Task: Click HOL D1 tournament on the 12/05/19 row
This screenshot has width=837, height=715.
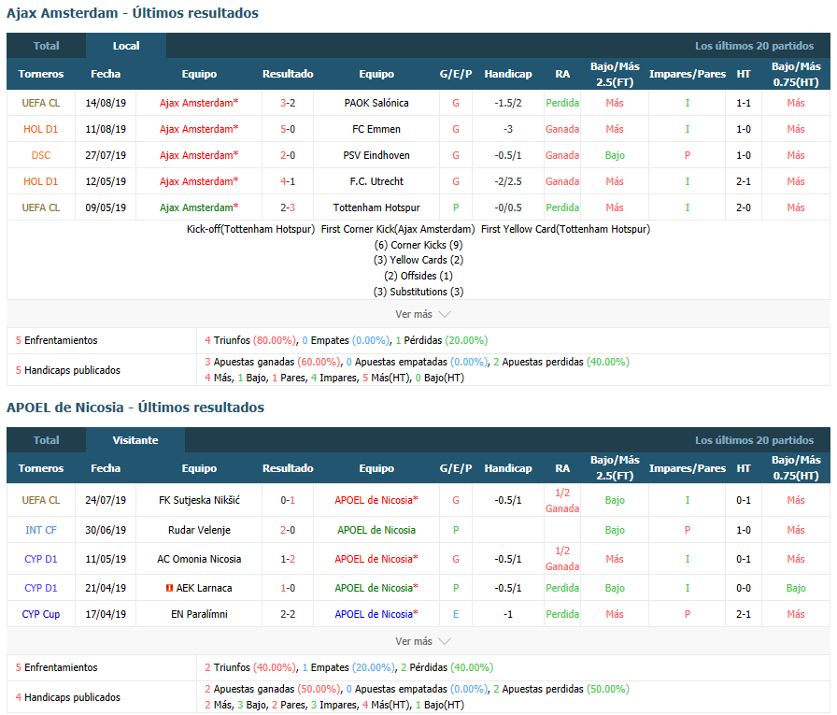Action: click(41, 181)
